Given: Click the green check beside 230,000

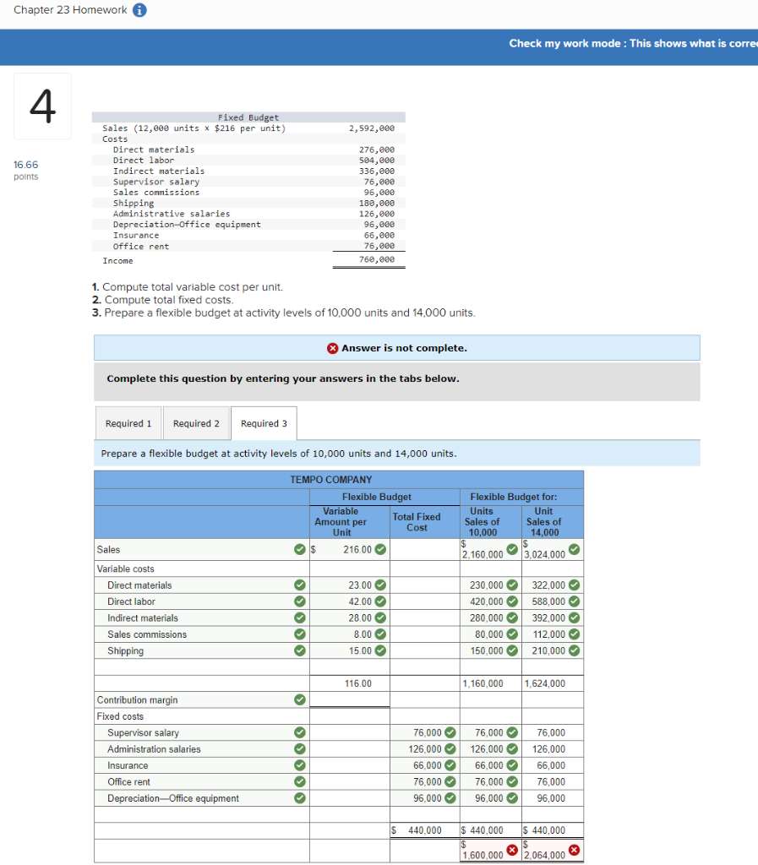Looking at the screenshot, I should 512,585.
